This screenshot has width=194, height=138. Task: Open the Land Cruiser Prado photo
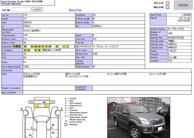(139, 118)
